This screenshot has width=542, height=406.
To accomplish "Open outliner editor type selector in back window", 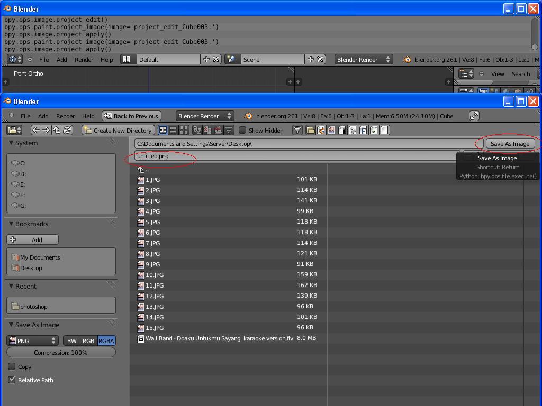I will [466, 73].
